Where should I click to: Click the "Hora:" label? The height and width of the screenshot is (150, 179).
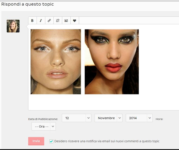(159, 119)
